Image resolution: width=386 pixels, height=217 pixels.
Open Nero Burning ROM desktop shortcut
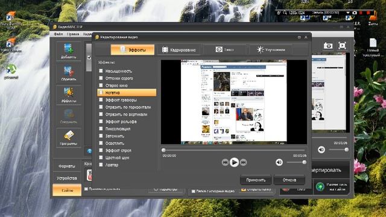click(x=11, y=20)
